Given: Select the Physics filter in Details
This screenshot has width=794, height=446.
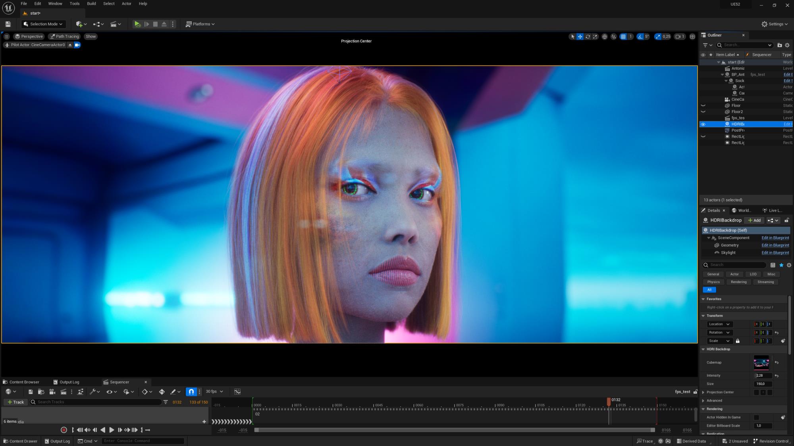Looking at the screenshot, I should [x=713, y=282].
